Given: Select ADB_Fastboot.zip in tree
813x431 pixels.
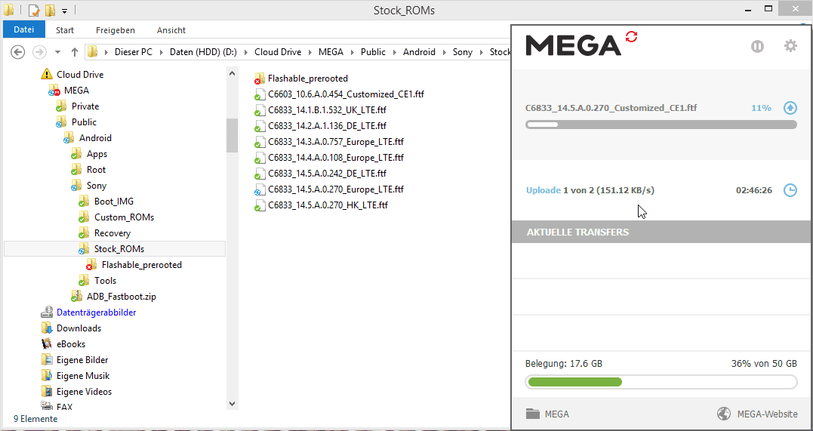Looking at the screenshot, I should point(122,296).
